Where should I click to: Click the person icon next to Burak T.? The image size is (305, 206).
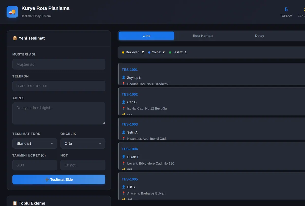point(124,157)
